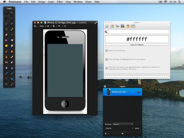Select the Elliptical Marquee tool

click(12, 18)
